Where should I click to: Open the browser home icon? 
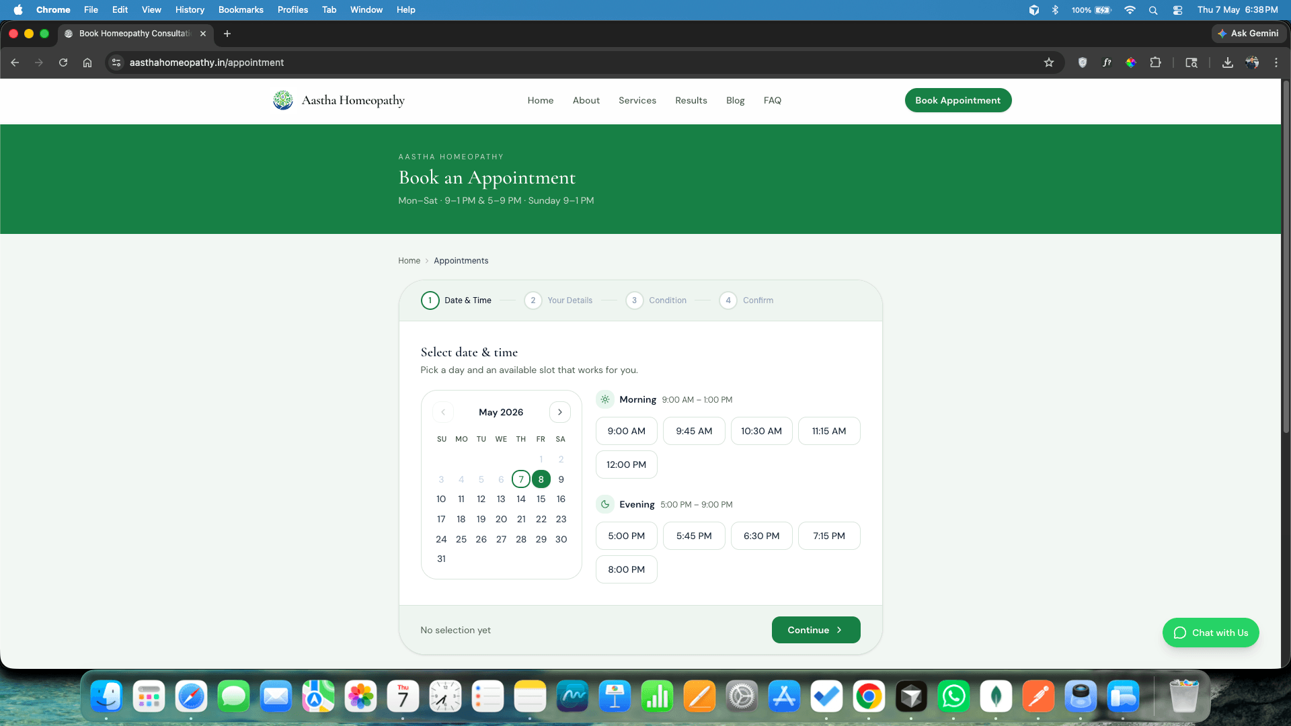click(87, 63)
